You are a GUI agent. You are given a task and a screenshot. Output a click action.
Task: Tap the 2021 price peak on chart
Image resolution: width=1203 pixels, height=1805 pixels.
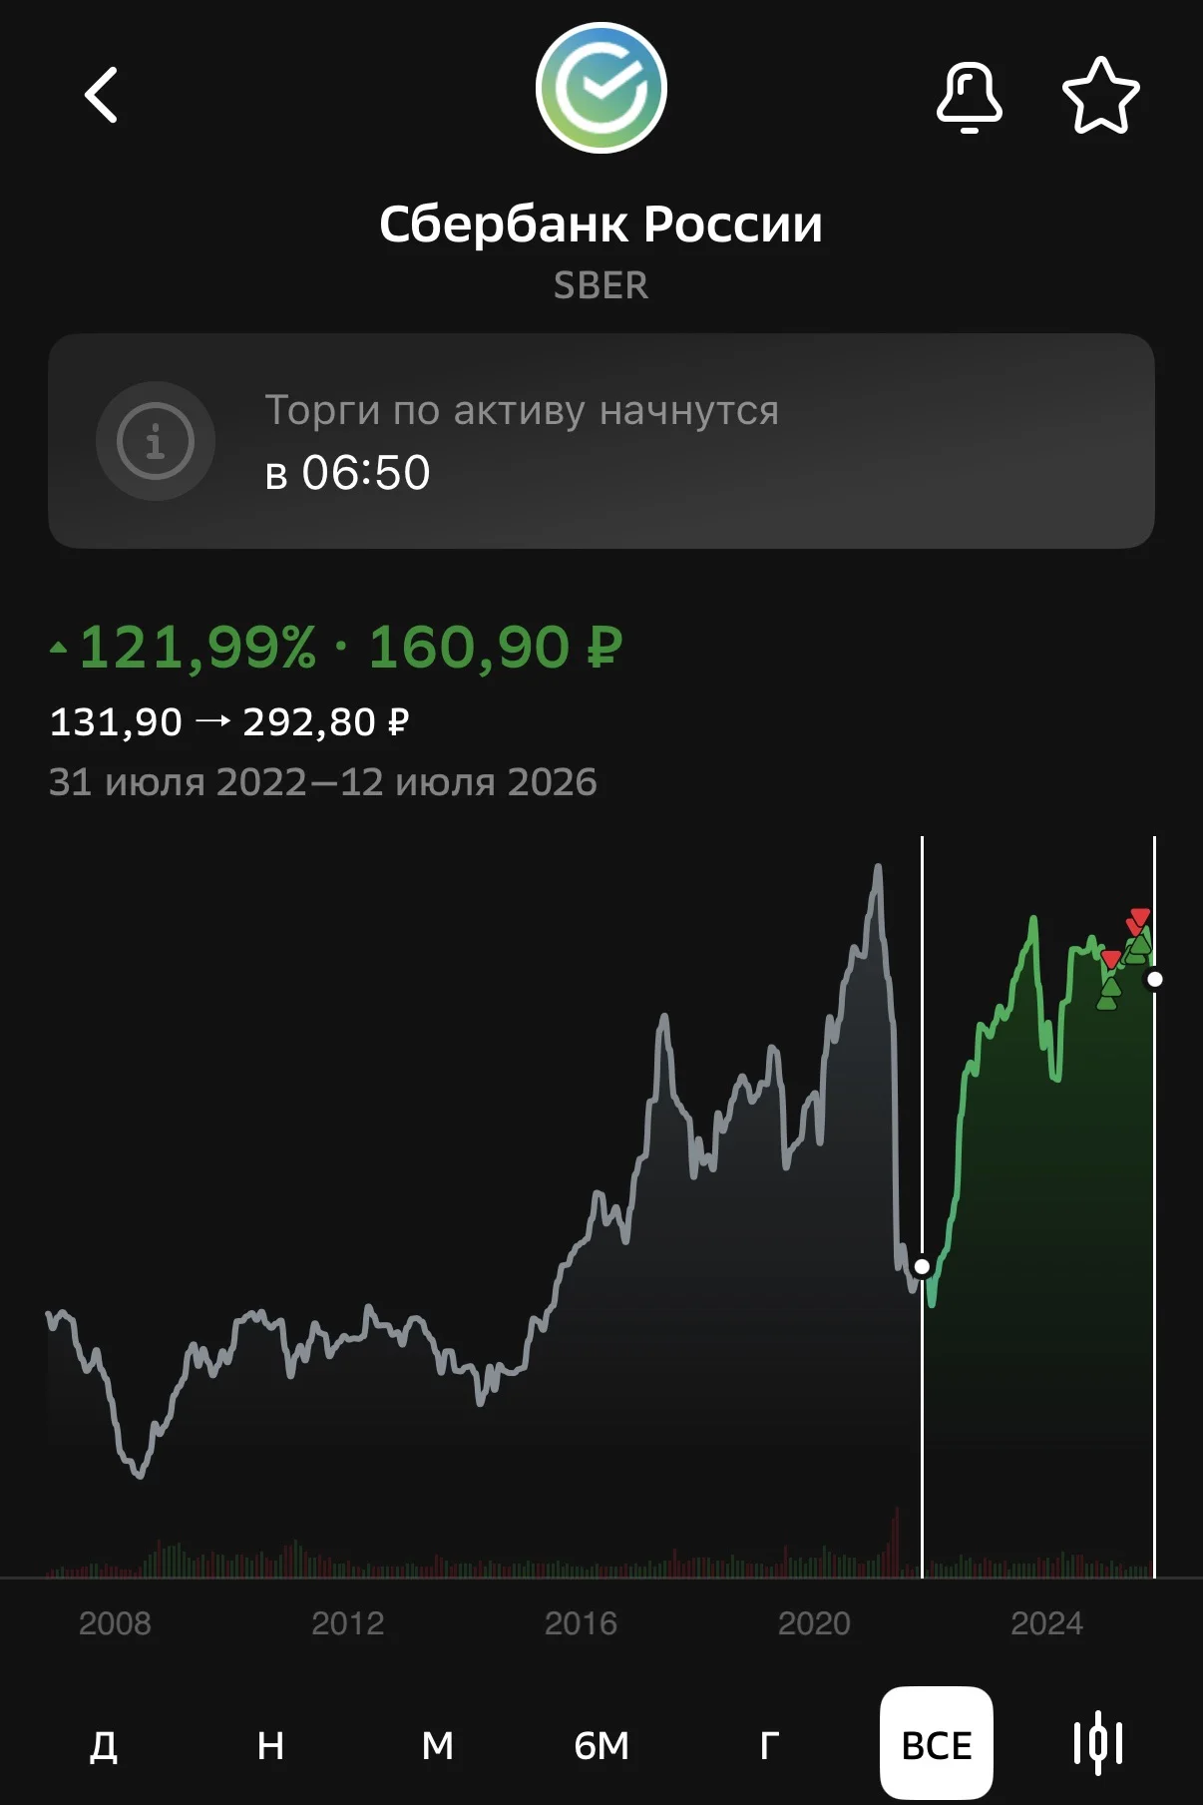point(878,868)
